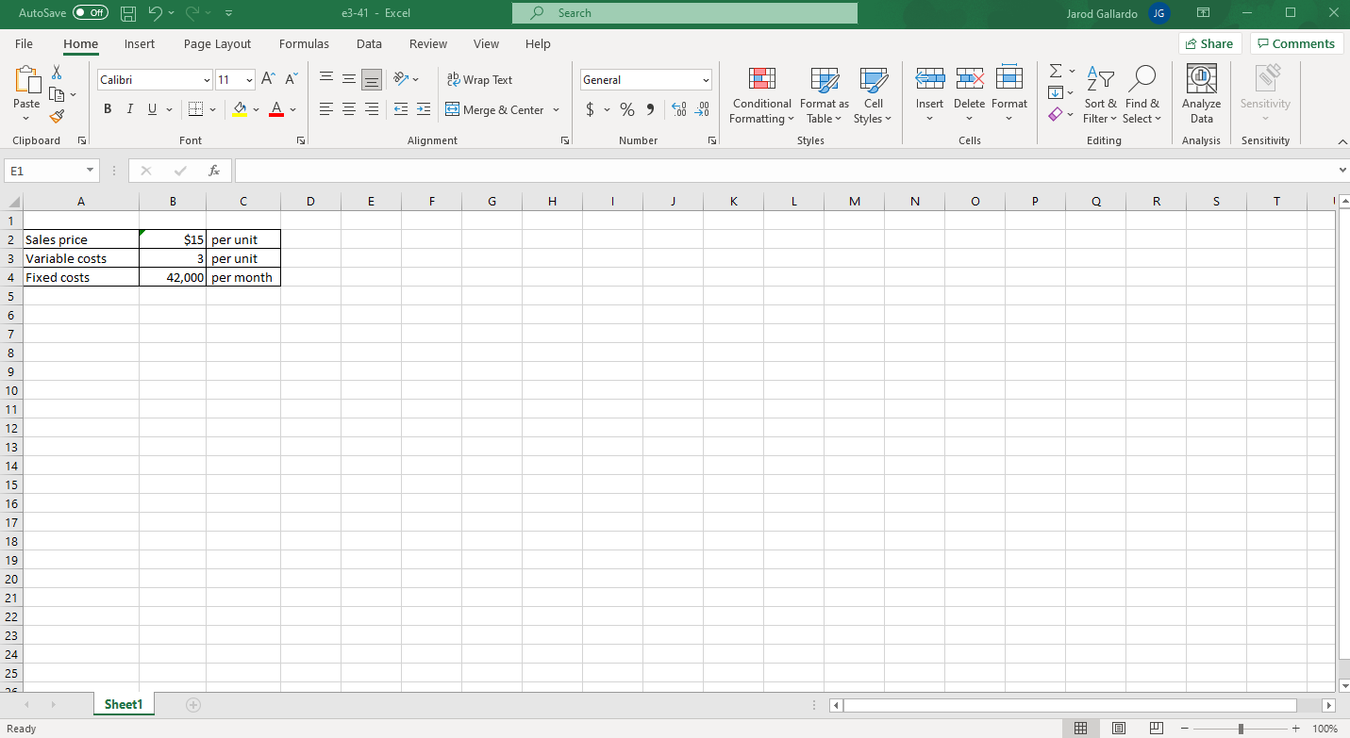Open Cell Styles gallery
Viewport: 1350px width, 738px height.
click(x=874, y=96)
